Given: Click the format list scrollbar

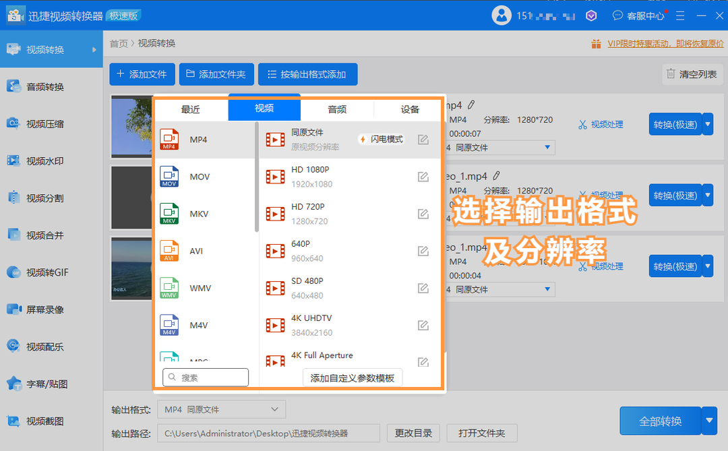Looking at the screenshot, I should coord(257,177).
